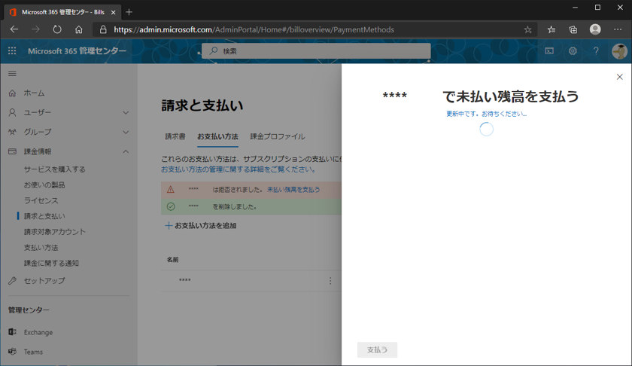Click the 請求と支払い page heading
The width and height of the screenshot is (632, 366).
[x=202, y=105]
